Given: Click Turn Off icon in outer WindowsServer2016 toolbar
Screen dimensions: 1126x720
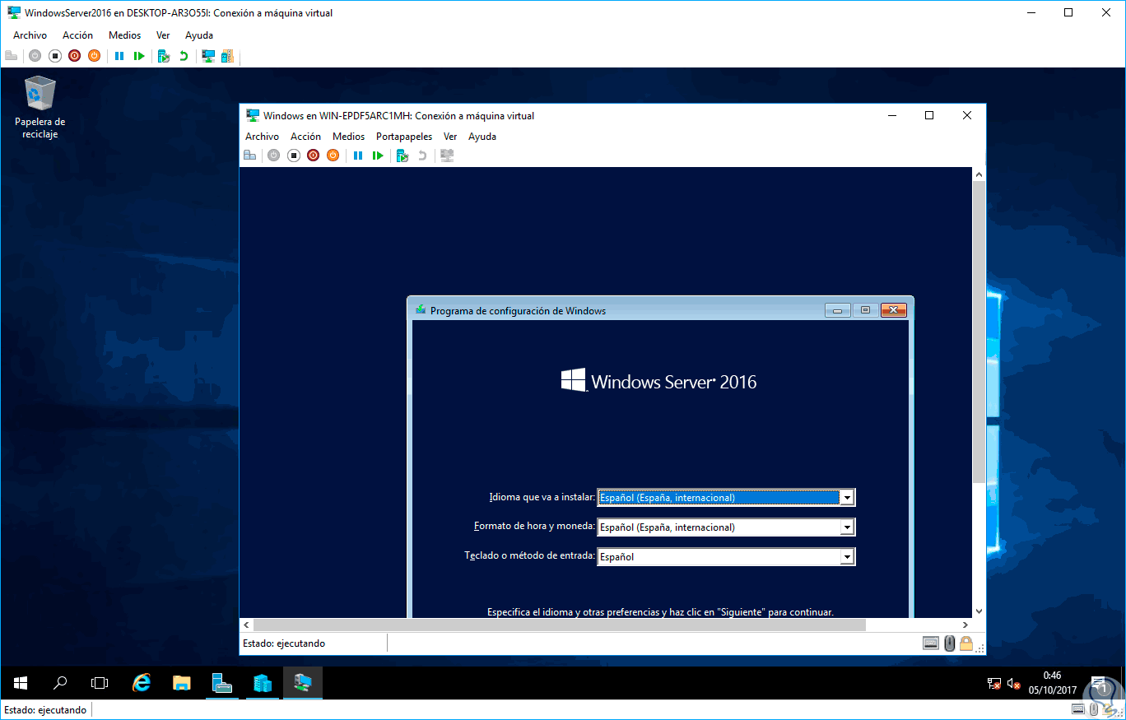Looking at the screenshot, I should tap(55, 56).
